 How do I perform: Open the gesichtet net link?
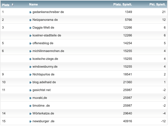(41, 90)
